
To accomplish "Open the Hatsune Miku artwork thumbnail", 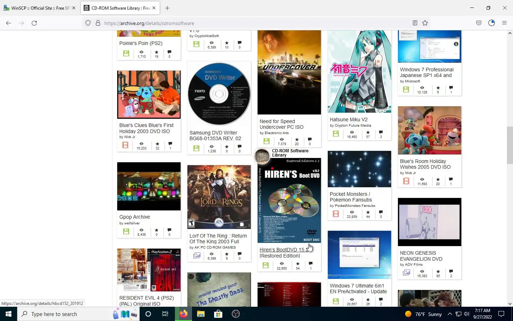I will click(x=359, y=71).
